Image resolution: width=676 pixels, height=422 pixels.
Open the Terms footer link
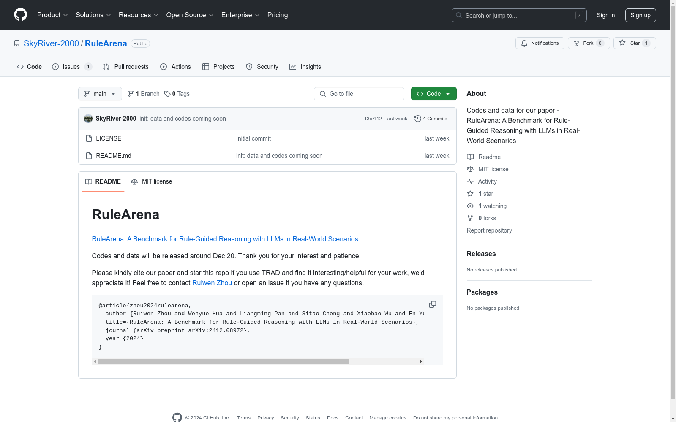[x=244, y=418]
